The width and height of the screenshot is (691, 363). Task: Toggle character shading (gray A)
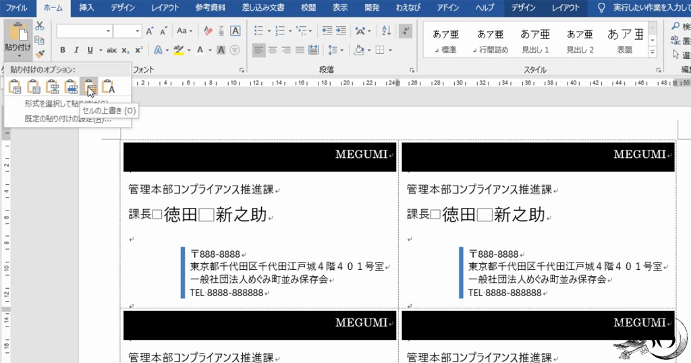pos(221,50)
